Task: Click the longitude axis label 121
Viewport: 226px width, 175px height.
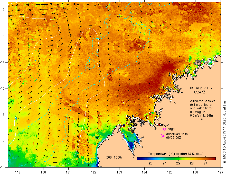Action: (x=69, y=172)
